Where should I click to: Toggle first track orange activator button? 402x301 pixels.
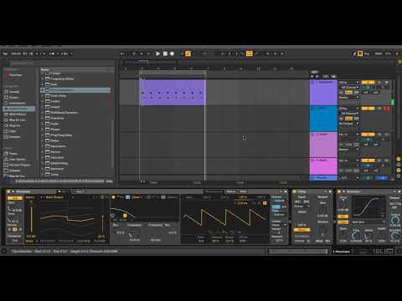click(x=368, y=83)
